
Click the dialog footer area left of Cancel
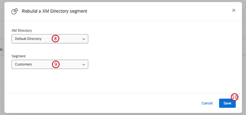click(102, 103)
